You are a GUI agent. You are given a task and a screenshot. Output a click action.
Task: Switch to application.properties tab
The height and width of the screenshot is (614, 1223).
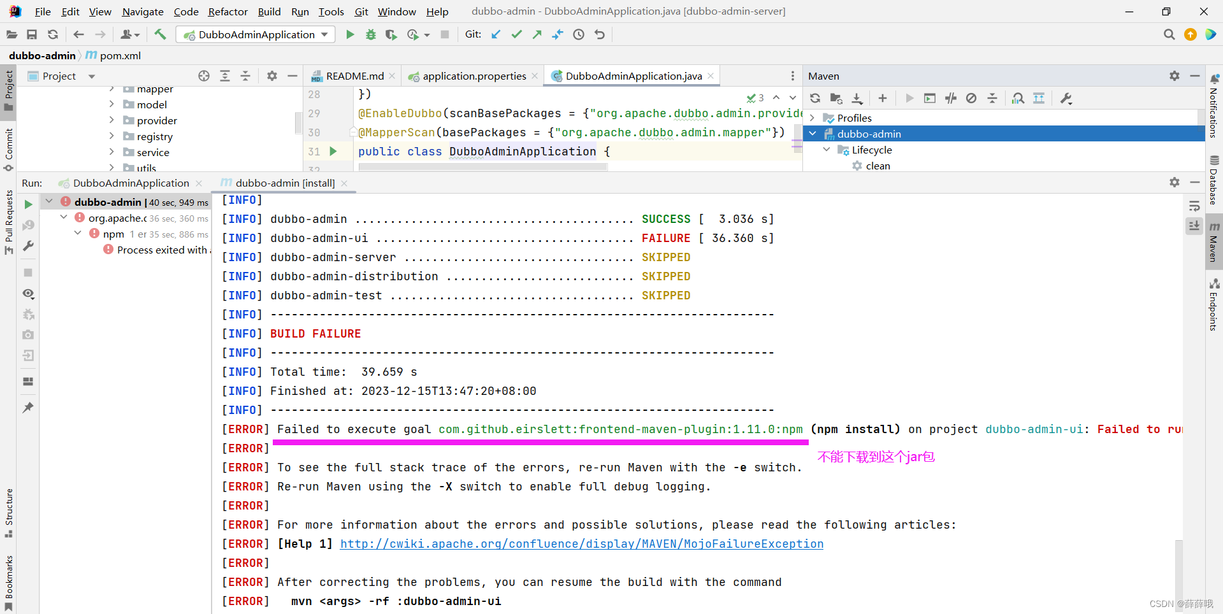[474, 76]
